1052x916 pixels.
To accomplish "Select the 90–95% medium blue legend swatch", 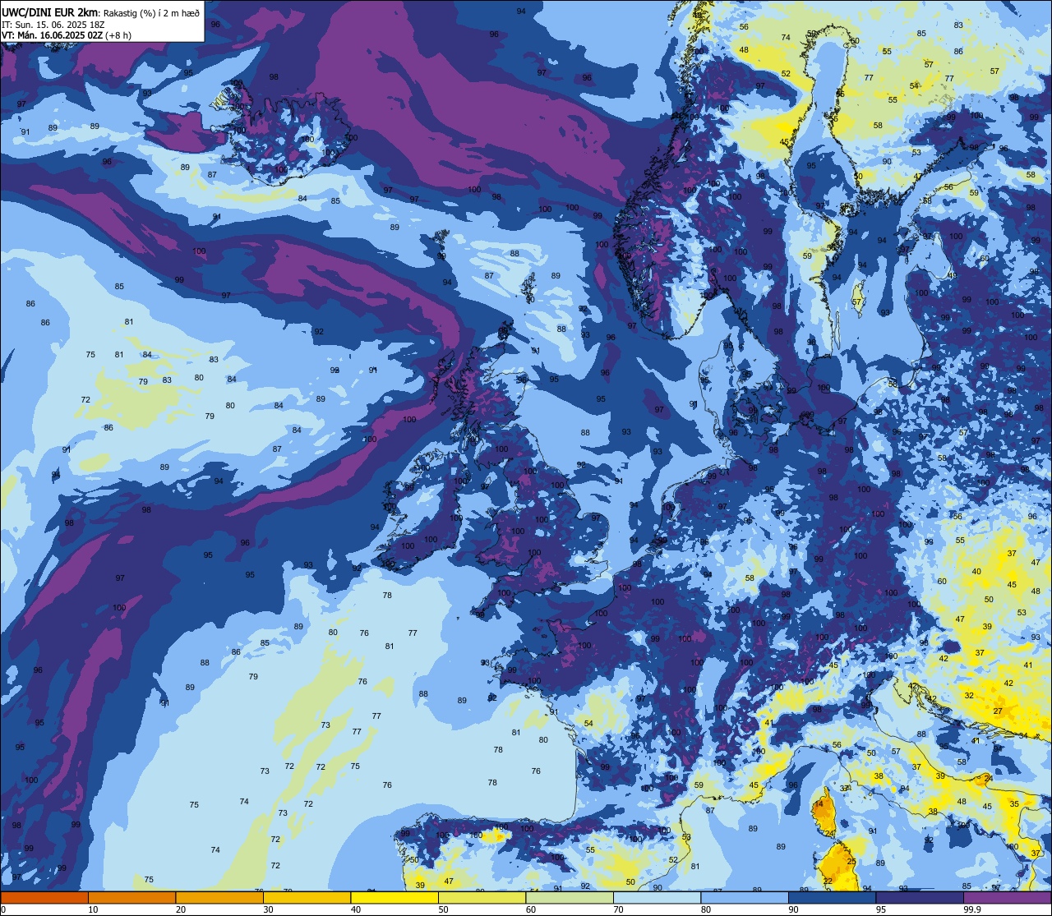I will coord(832,897).
